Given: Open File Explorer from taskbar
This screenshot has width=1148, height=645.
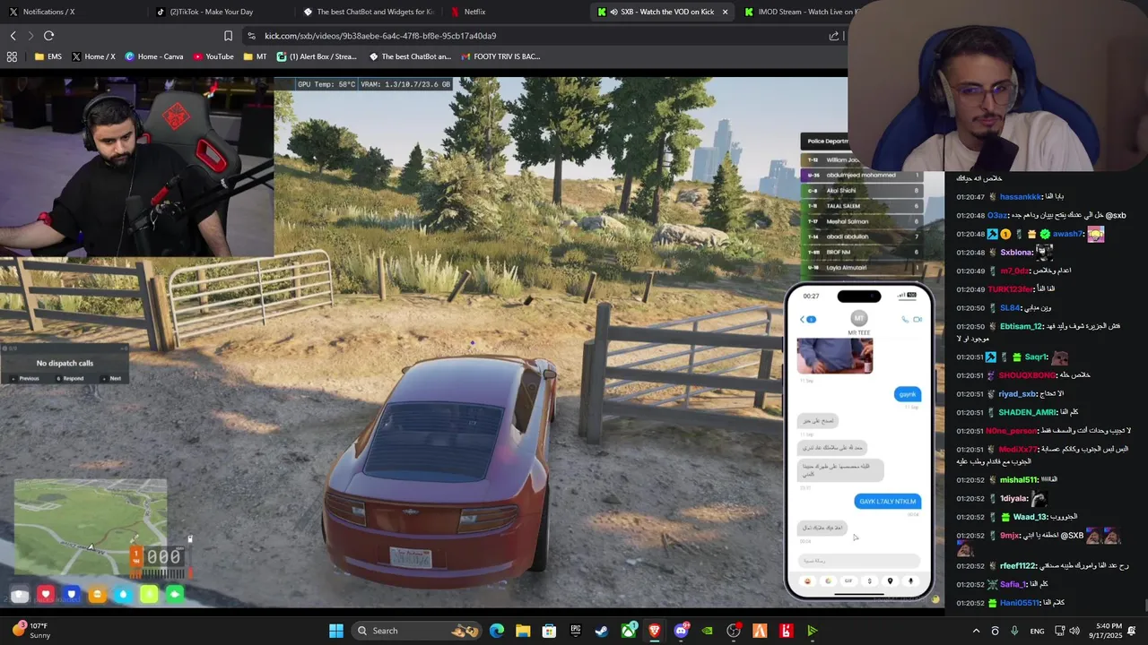Looking at the screenshot, I should 523,631.
